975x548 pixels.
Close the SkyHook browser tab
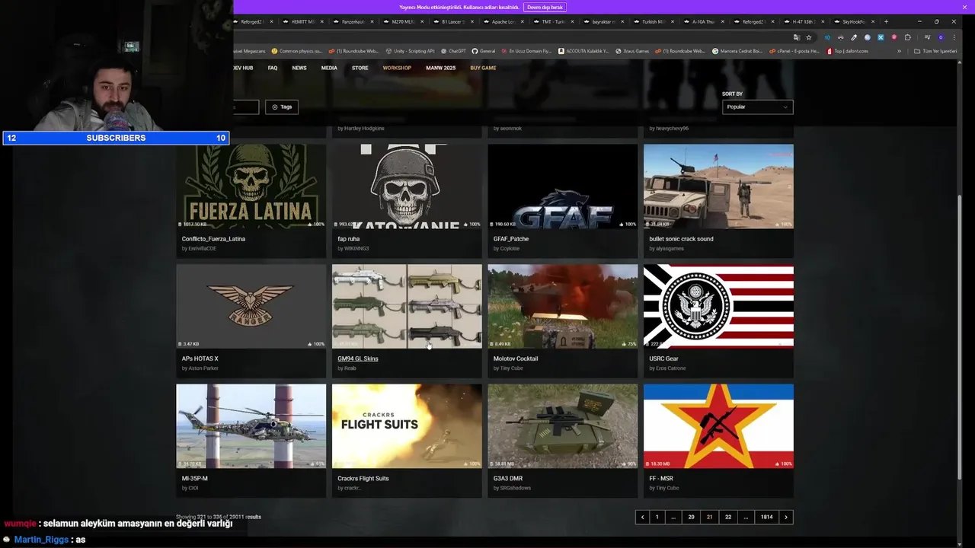873,21
